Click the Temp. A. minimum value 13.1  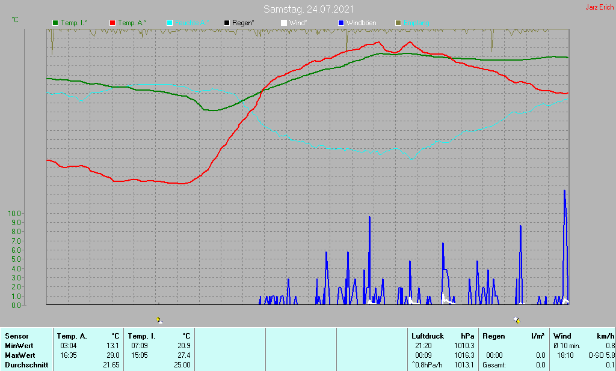coord(112,346)
